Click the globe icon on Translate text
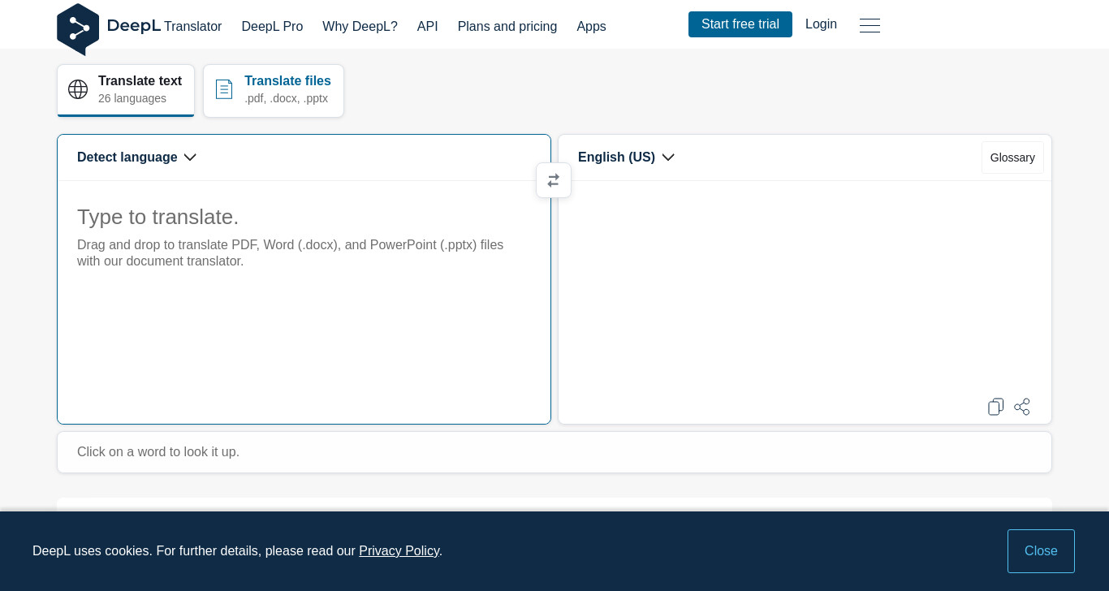 (78, 89)
